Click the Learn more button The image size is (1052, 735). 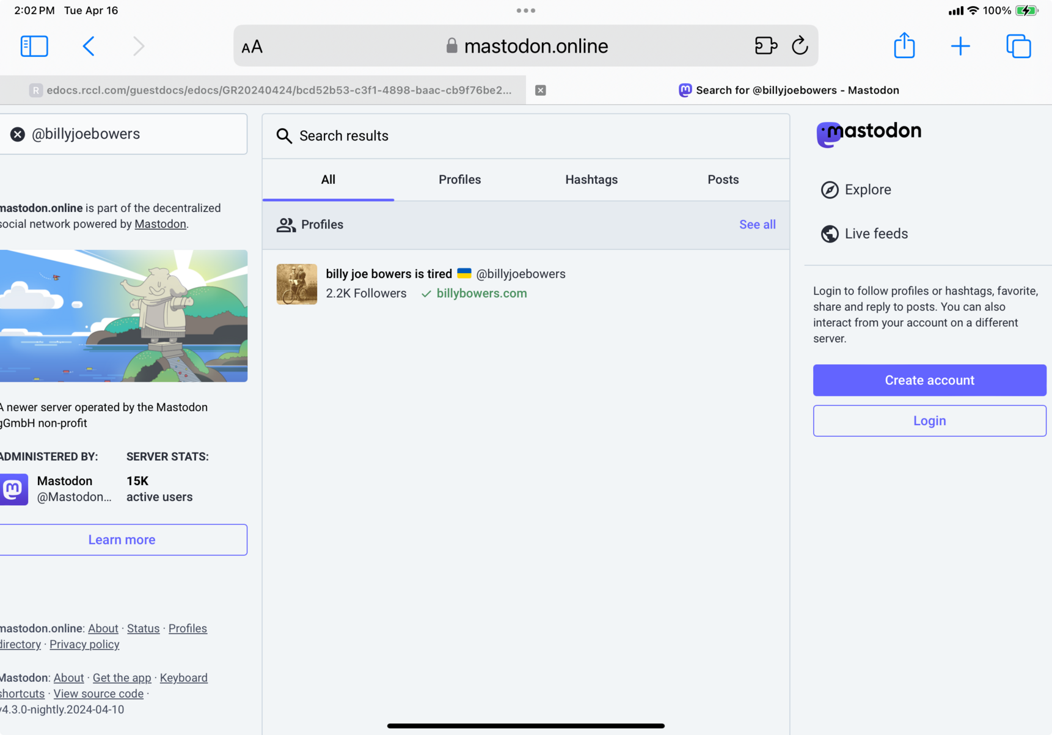tap(122, 539)
